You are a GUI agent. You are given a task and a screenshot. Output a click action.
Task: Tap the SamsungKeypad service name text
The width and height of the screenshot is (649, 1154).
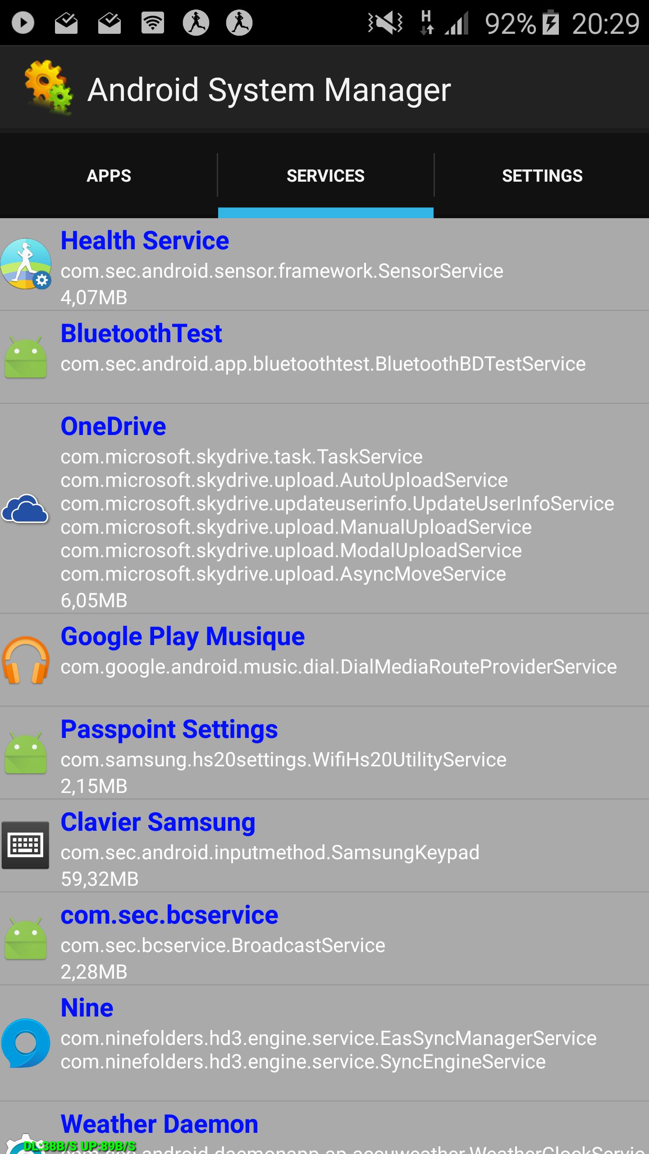pyautogui.click(x=270, y=852)
